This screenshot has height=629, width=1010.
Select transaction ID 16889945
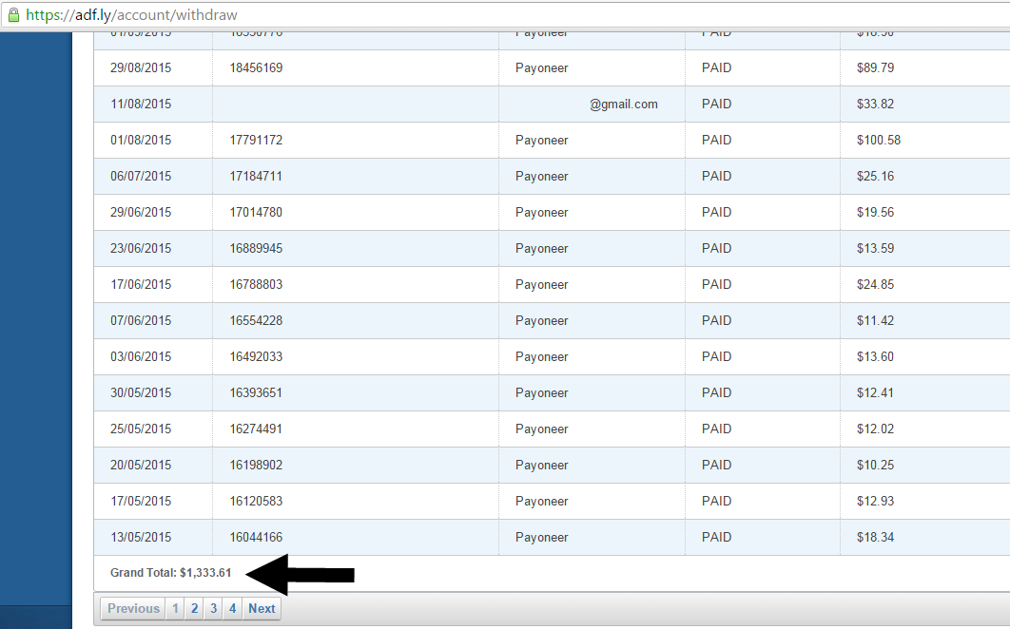pos(256,248)
